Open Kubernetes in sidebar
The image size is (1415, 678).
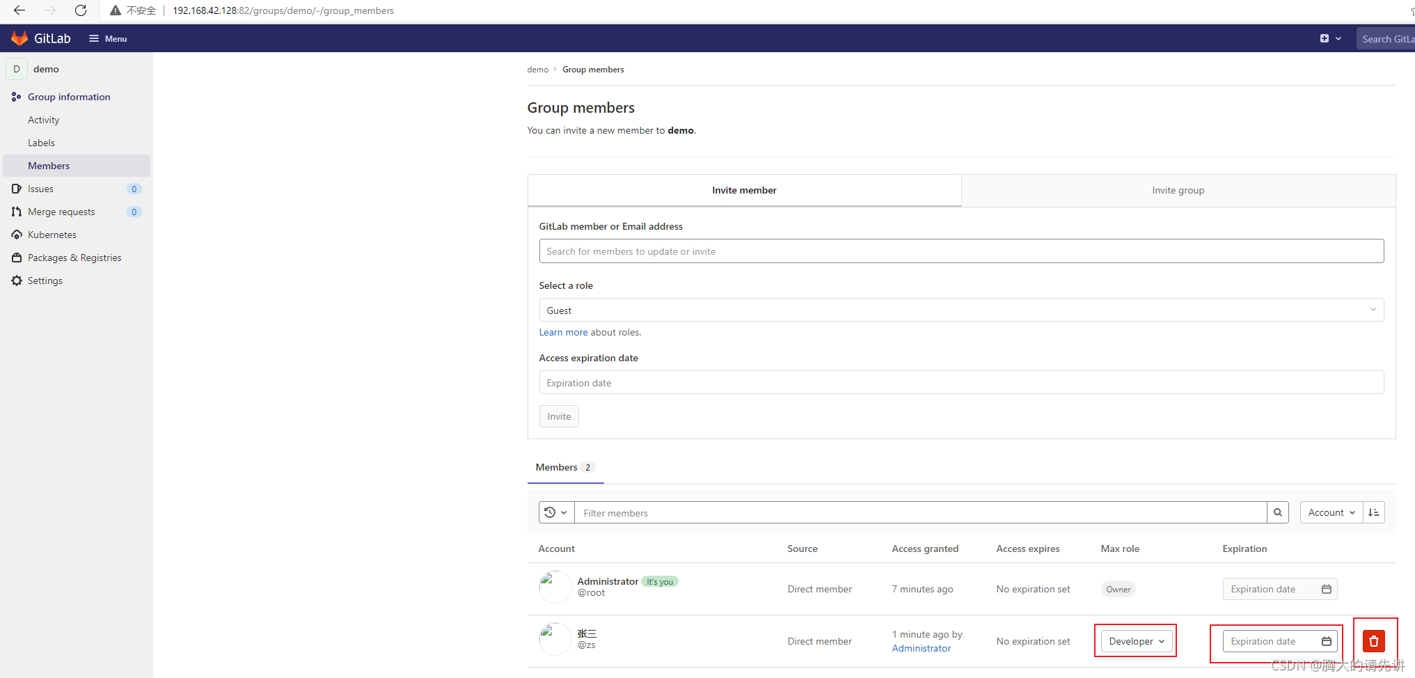tap(77, 235)
